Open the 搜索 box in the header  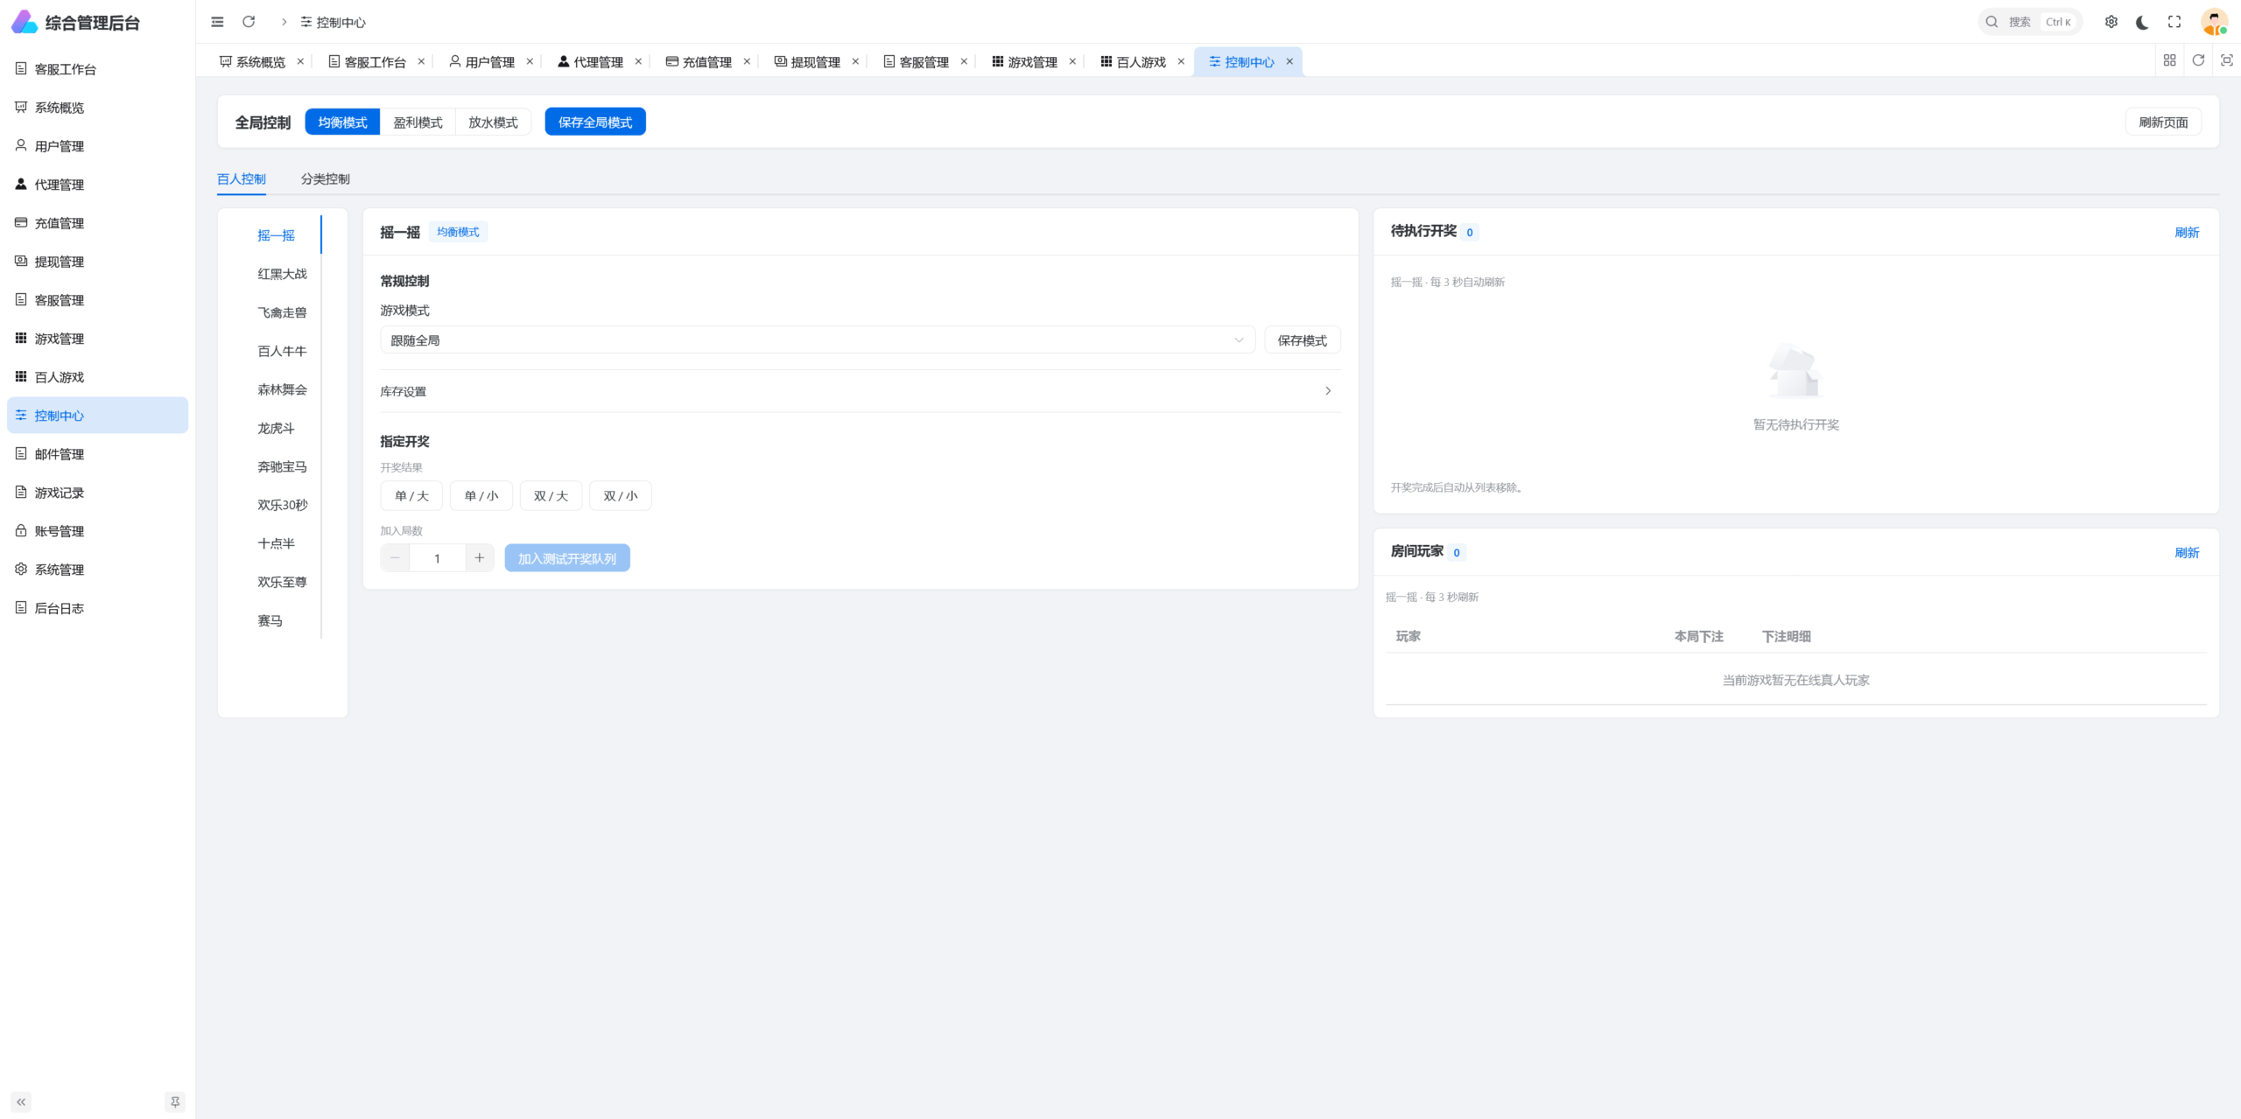pyautogui.click(x=2030, y=22)
